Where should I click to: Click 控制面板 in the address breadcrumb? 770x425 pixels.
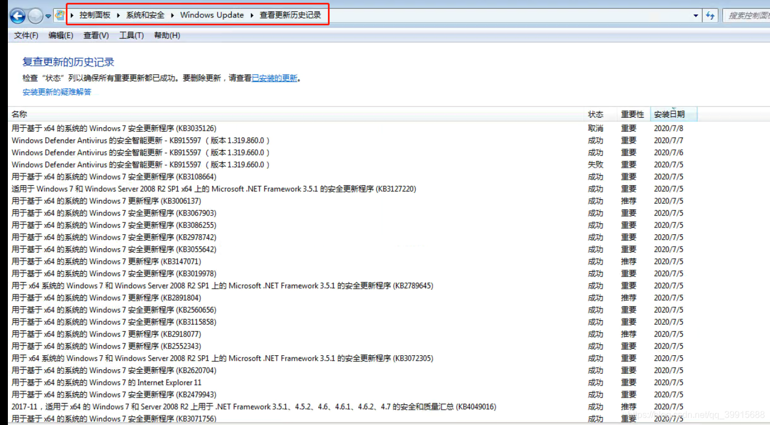tap(95, 15)
